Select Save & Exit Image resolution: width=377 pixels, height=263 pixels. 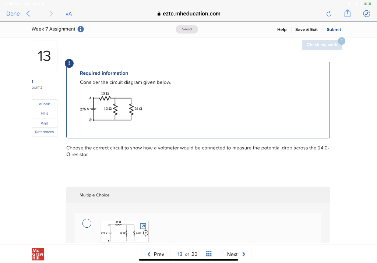coord(306,29)
